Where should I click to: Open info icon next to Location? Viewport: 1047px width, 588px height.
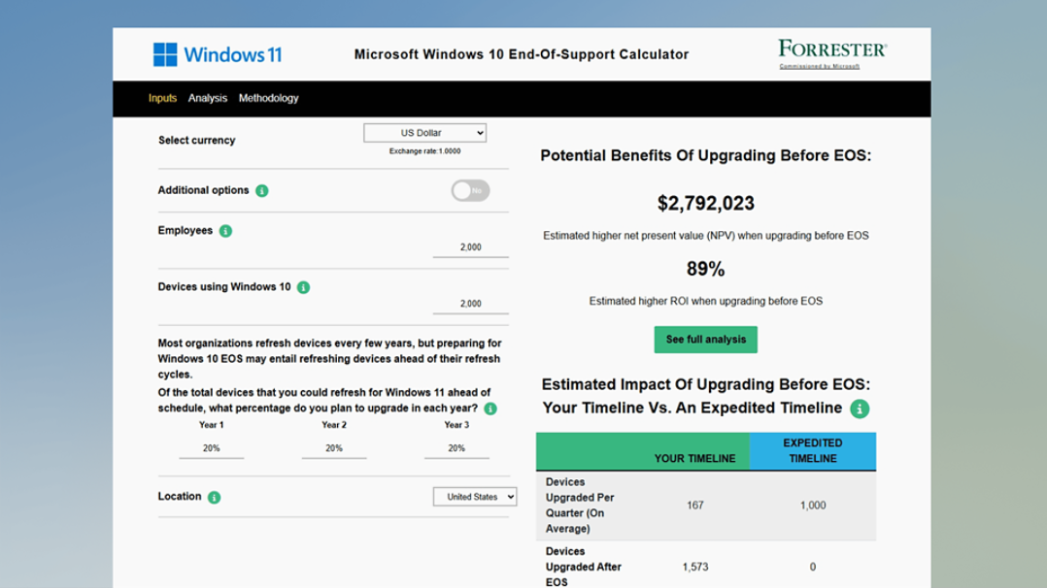pos(214,497)
